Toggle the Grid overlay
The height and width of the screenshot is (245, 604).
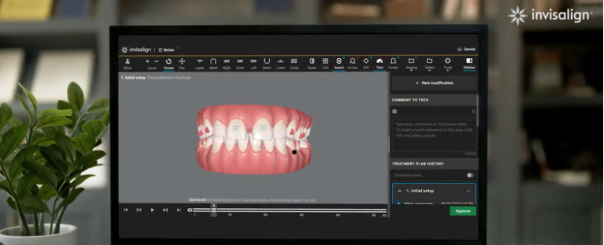pos(325,63)
